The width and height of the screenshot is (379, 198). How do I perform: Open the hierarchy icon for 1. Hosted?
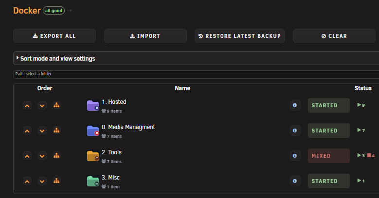click(56, 105)
